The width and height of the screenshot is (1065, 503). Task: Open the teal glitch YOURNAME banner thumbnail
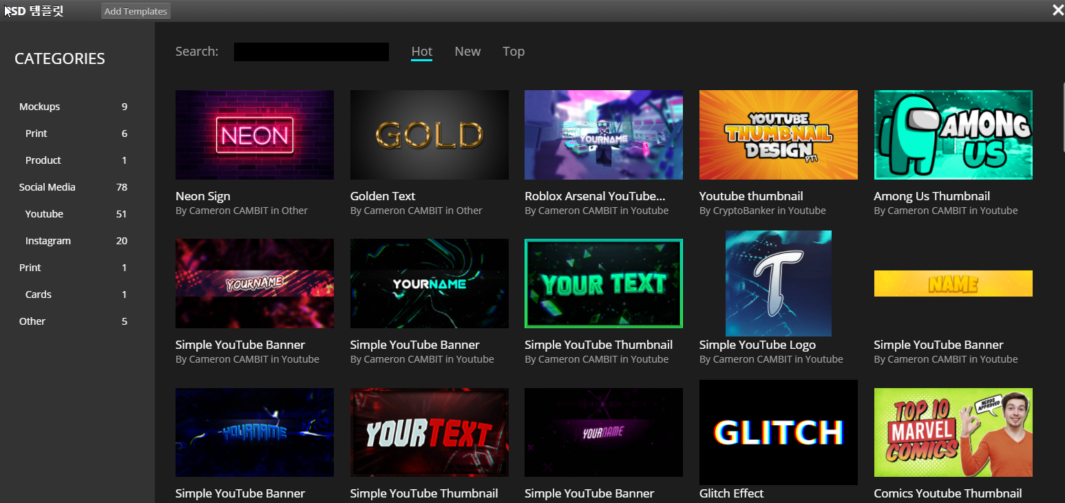430,283
